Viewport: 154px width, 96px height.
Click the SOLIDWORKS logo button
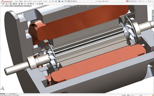(x=7, y=1)
